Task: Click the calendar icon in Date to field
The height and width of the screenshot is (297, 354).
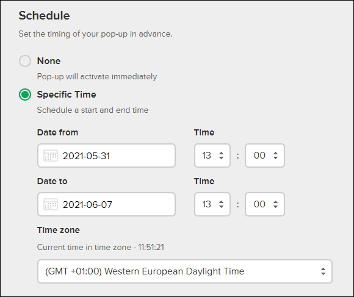Action: click(x=51, y=204)
